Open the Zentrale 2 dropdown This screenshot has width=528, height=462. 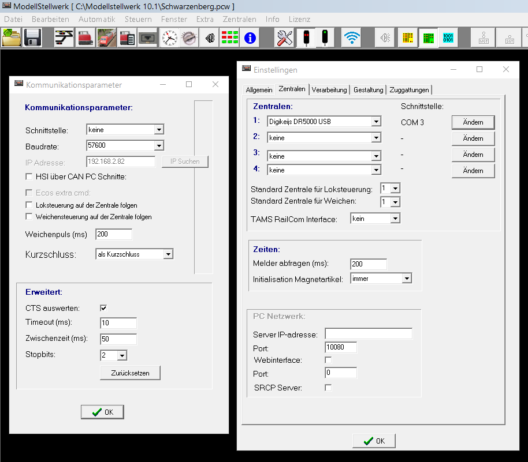(324, 137)
